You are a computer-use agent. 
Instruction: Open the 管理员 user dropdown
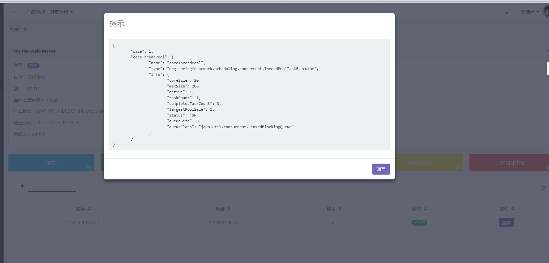point(530,12)
